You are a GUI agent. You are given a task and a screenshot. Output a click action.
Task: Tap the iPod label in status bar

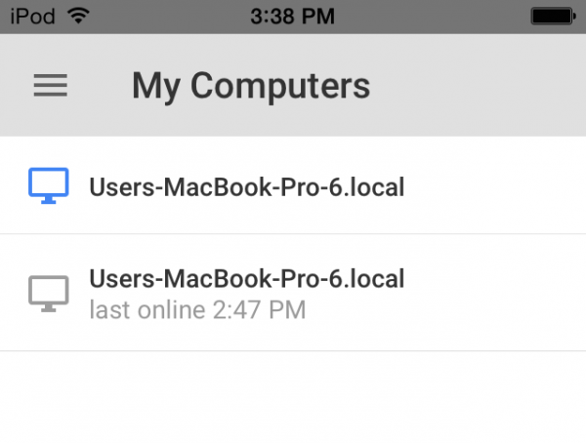pos(32,16)
